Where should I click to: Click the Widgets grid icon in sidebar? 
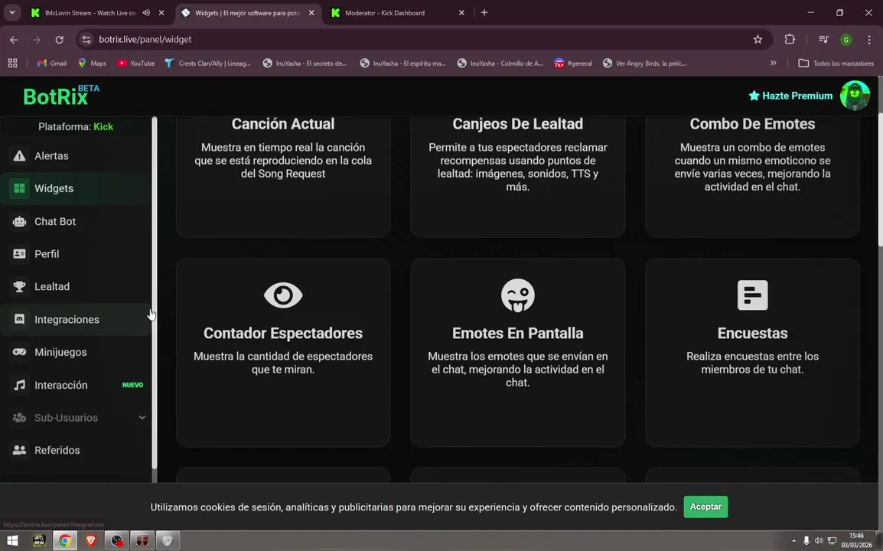tap(19, 189)
